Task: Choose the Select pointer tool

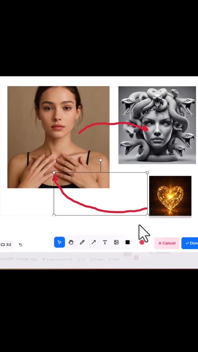Action: point(59,242)
